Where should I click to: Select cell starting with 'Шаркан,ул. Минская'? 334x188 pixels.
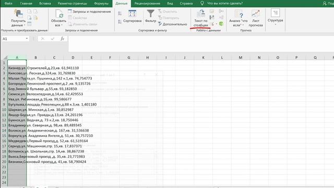click(x=17, y=110)
